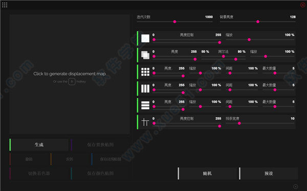Click the 反转 invert button
Screen dimensions: 307x191
(70, 159)
